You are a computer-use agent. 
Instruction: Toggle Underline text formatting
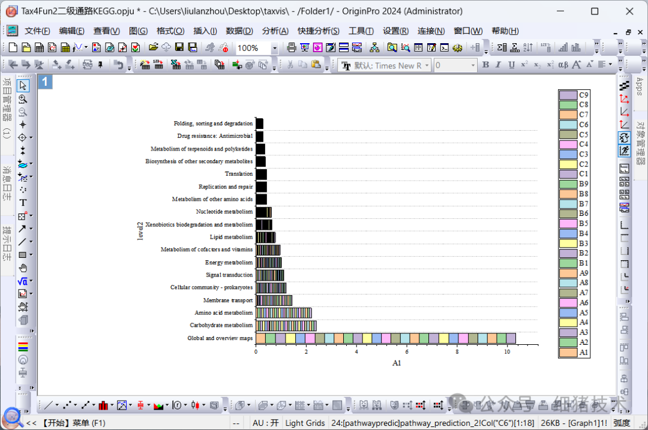[x=511, y=65]
